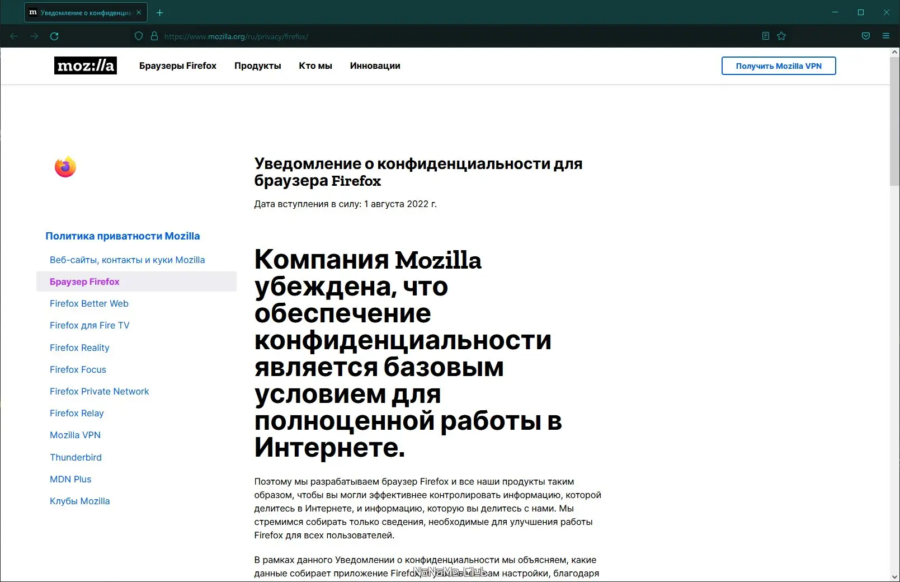Image resolution: width=900 pixels, height=582 pixels.
Task: Bookmark this page via the star icon
Action: [781, 35]
